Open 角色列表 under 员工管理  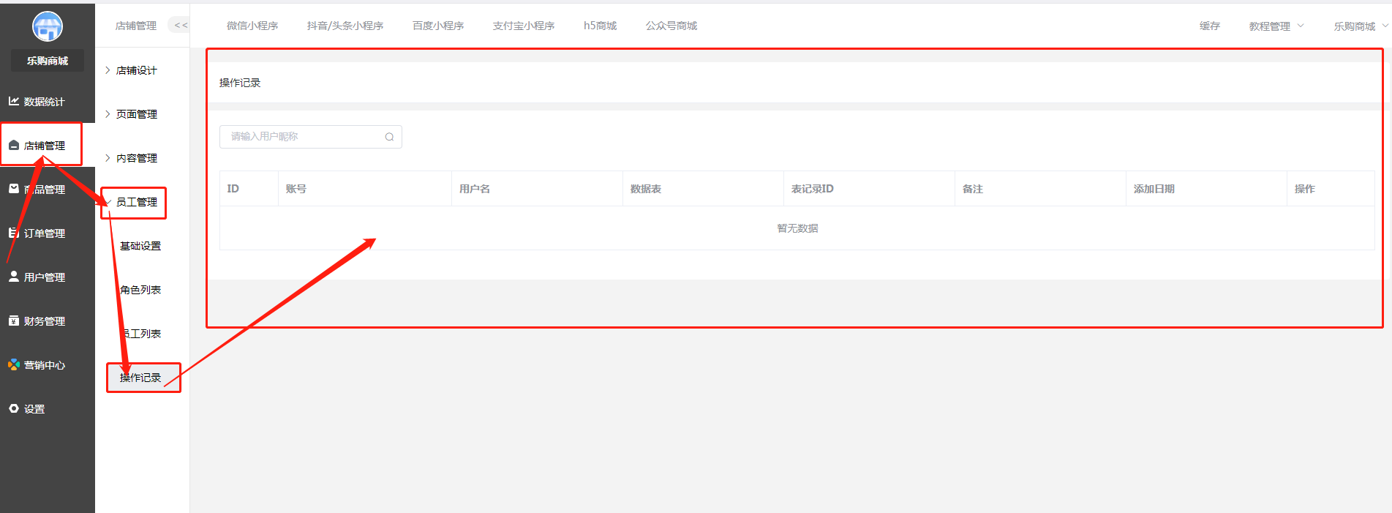140,290
